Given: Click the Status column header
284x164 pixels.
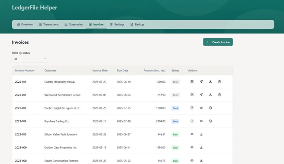Looking at the screenshot, I should pos(175,70).
